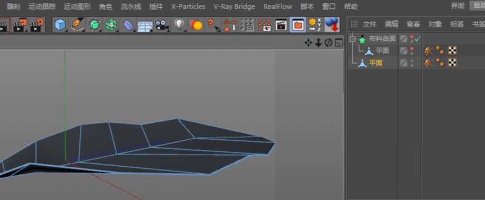Toggle visibility dots of highlighted 平面

tap(412, 62)
